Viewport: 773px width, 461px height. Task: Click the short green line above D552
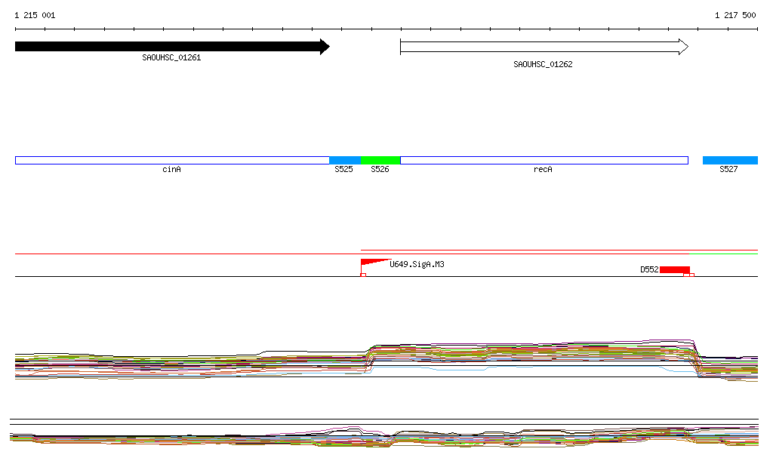[x=723, y=254]
